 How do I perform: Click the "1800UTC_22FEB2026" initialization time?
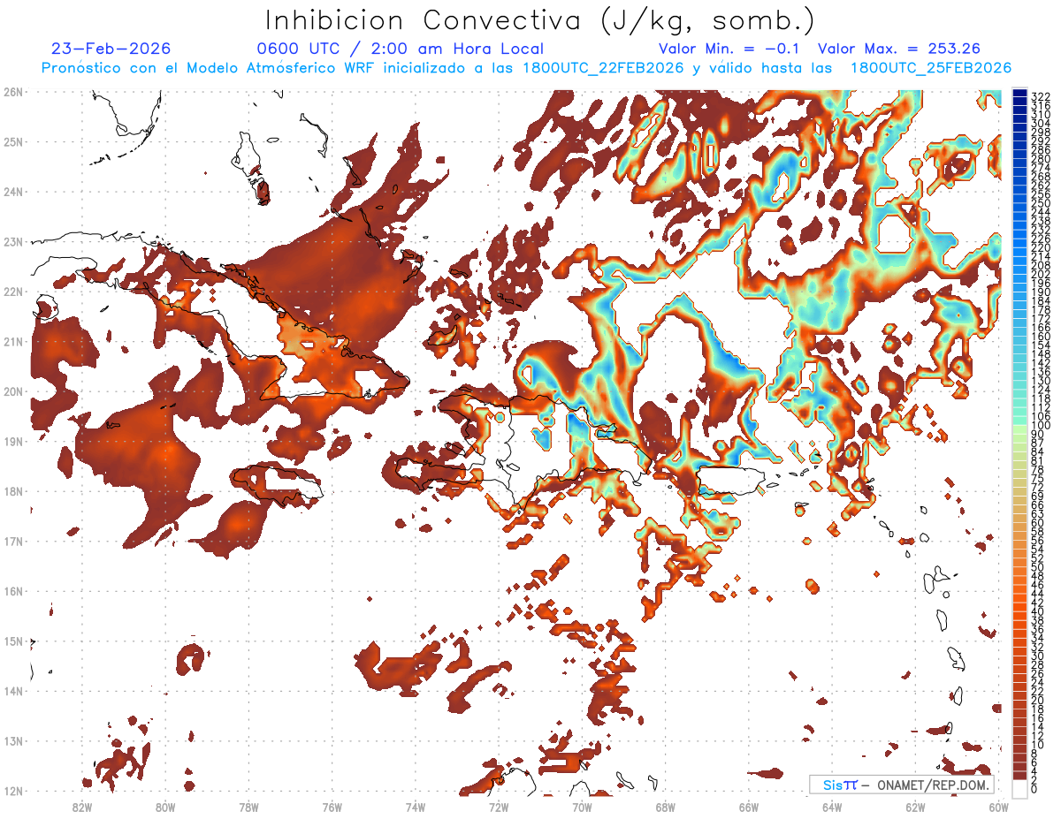point(603,68)
